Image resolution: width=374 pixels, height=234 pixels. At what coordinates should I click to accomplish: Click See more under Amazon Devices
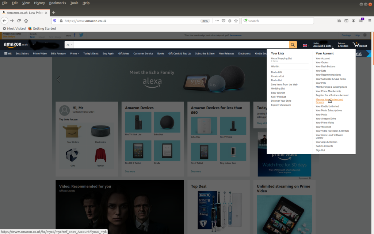coord(130,171)
